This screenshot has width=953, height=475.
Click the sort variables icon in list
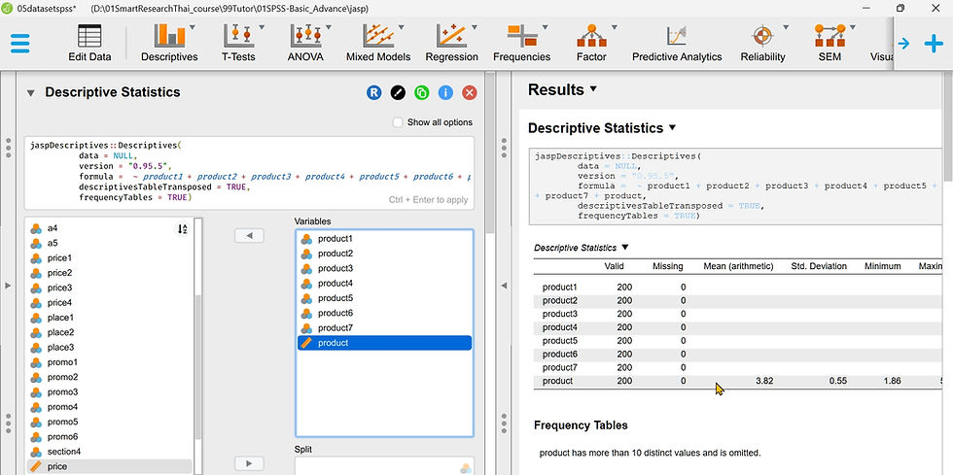click(182, 229)
